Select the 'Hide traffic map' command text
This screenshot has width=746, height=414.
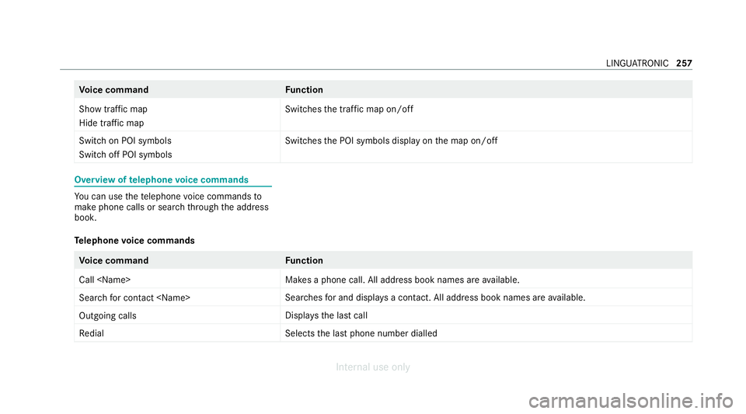click(x=111, y=123)
